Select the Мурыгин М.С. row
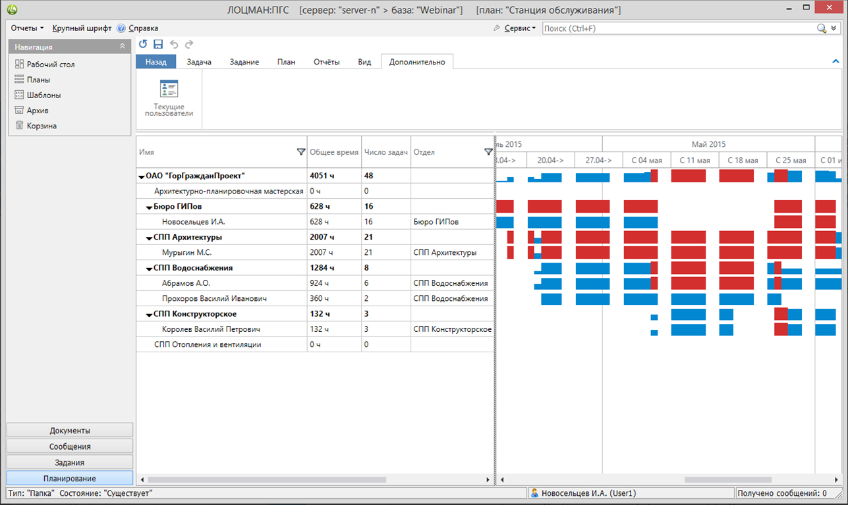 (x=315, y=252)
